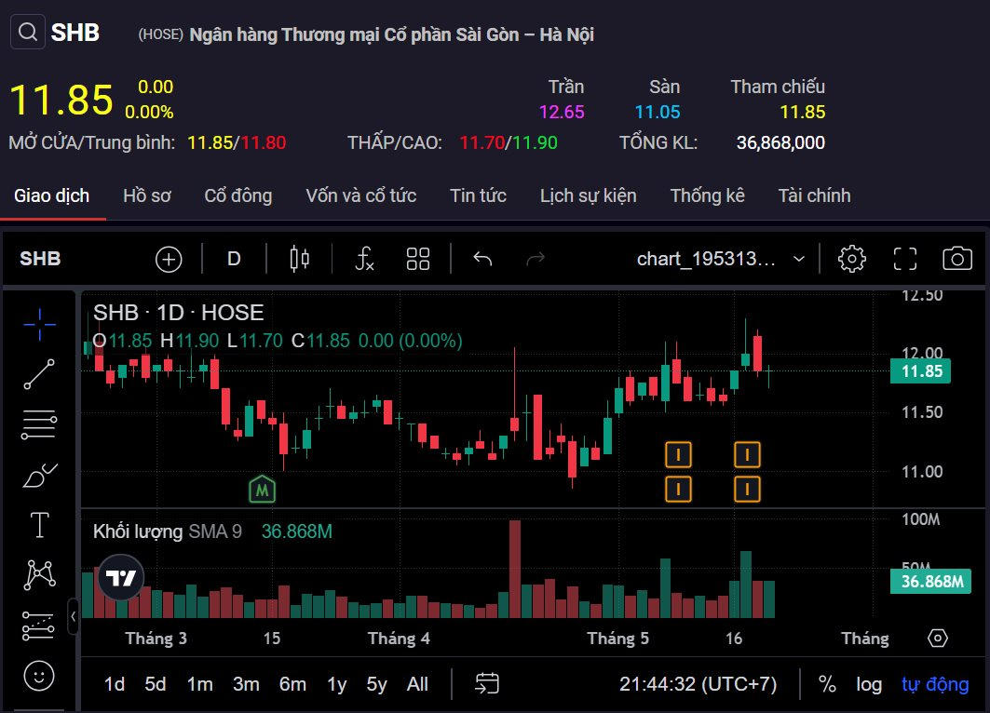
Task: Click the 36.868M volume axis label
Action: pos(930,581)
